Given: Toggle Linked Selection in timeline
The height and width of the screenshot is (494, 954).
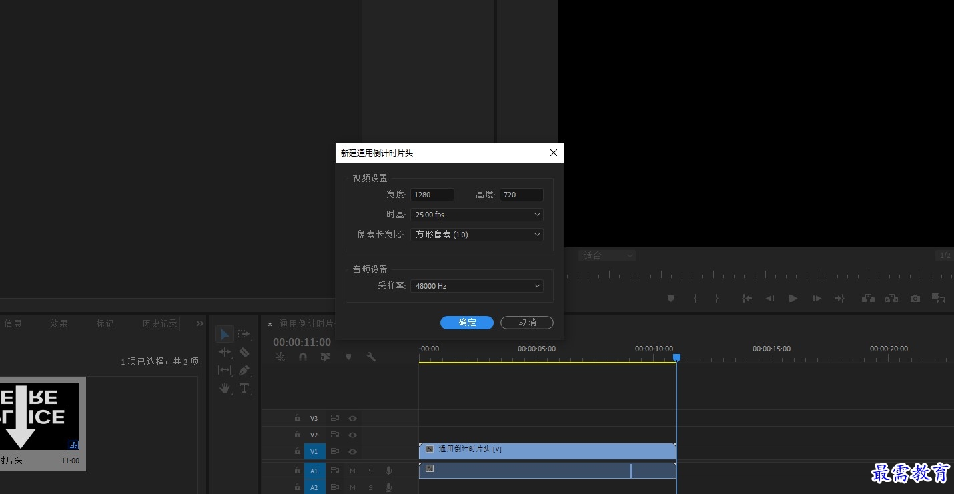Looking at the screenshot, I should [326, 357].
